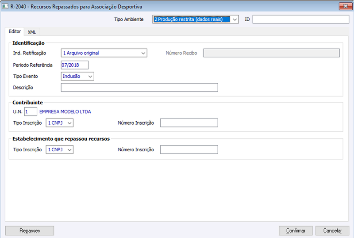Click the Identificação group heading

[28, 43]
